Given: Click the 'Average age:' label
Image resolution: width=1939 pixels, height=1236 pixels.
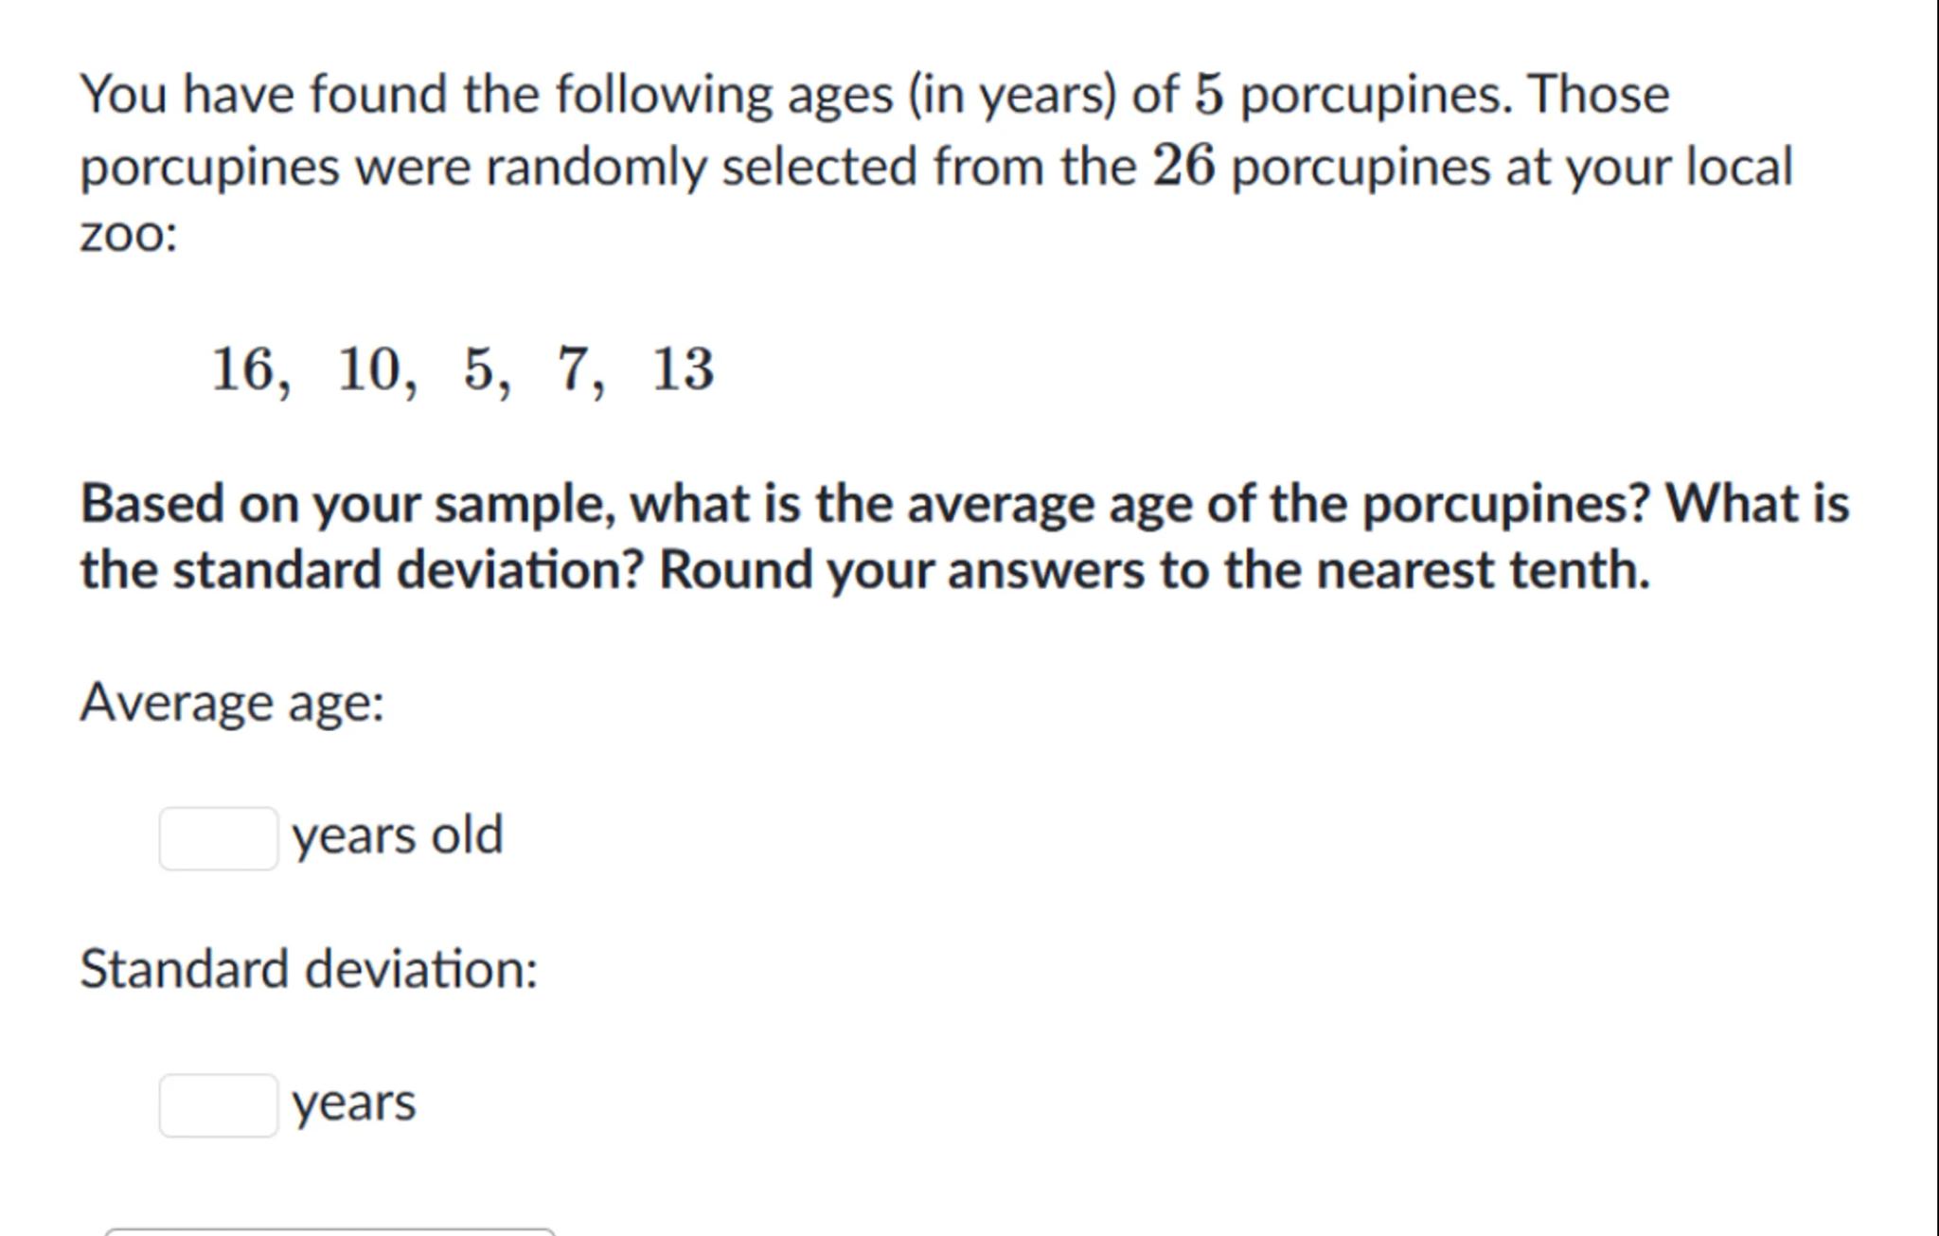Looking at the screenshot, I should 232,703.
